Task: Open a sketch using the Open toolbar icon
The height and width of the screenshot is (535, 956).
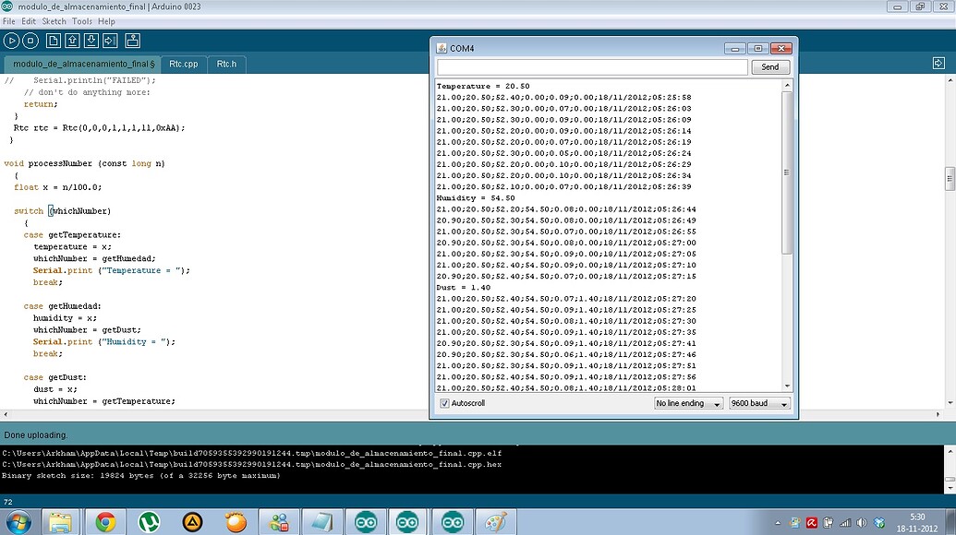Action: click(71, 40)
